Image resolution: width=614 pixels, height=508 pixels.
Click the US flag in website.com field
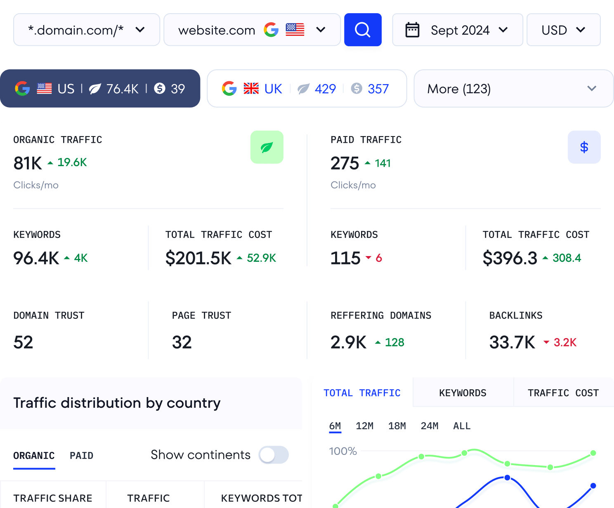coord(295,30)
